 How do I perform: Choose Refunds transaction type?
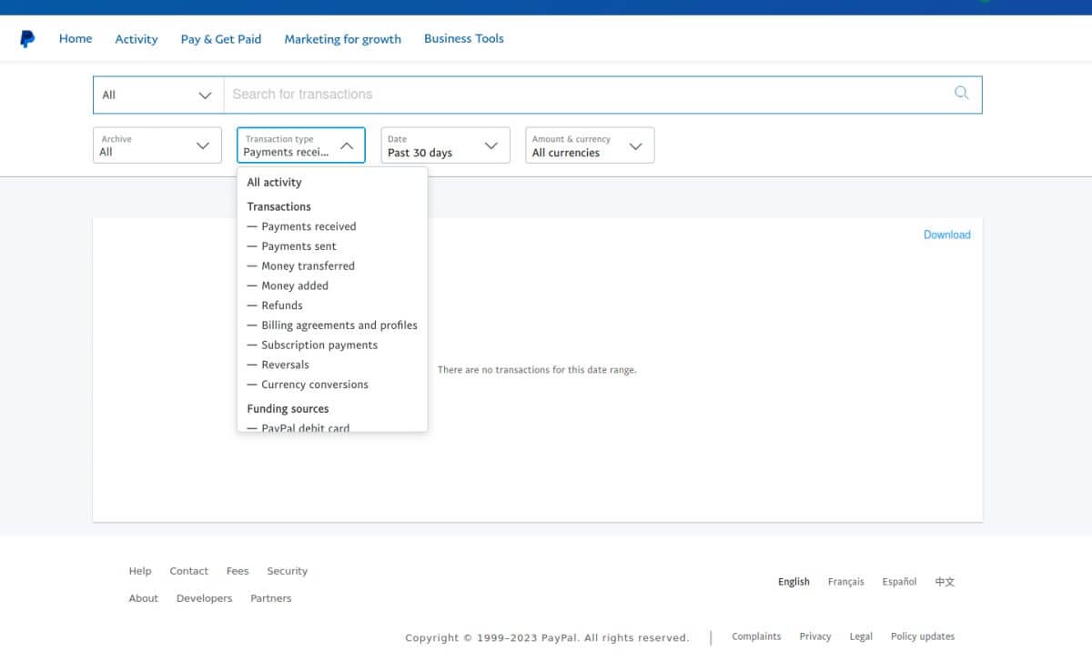pyautogui.click(x=282, y=305)
